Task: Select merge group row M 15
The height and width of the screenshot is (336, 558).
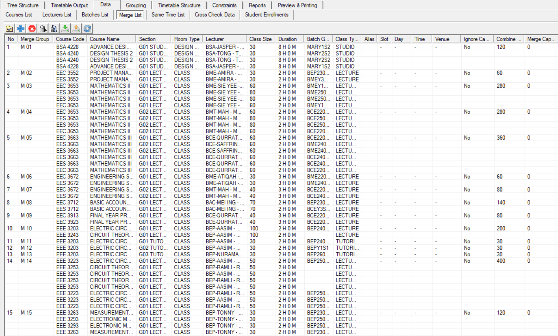Action: (26, 313)
